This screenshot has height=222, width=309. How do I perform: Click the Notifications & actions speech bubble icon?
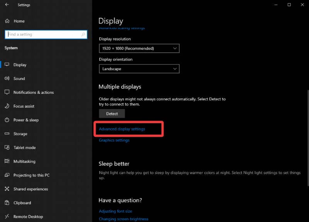coord(7,92)
